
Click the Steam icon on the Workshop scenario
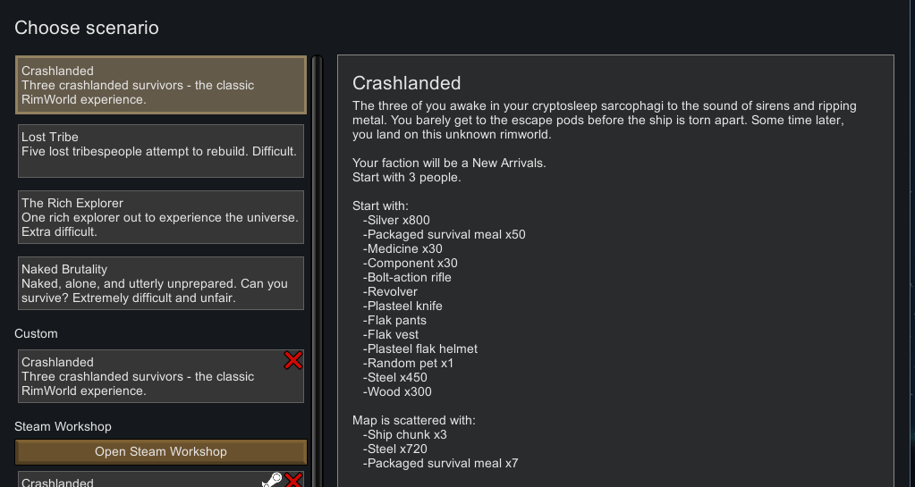point(271,481)
